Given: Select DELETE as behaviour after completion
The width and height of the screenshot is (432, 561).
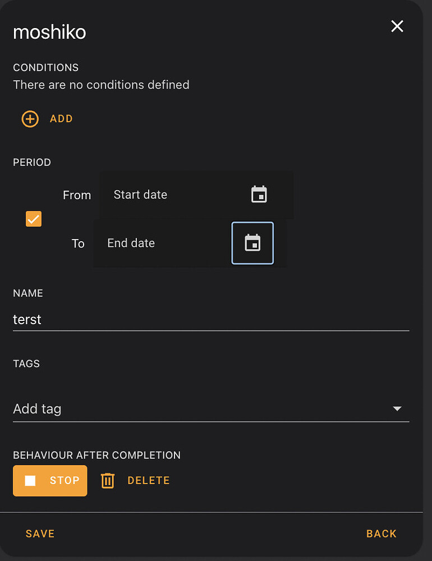Looking at the screenshot, I should (148, 480).
